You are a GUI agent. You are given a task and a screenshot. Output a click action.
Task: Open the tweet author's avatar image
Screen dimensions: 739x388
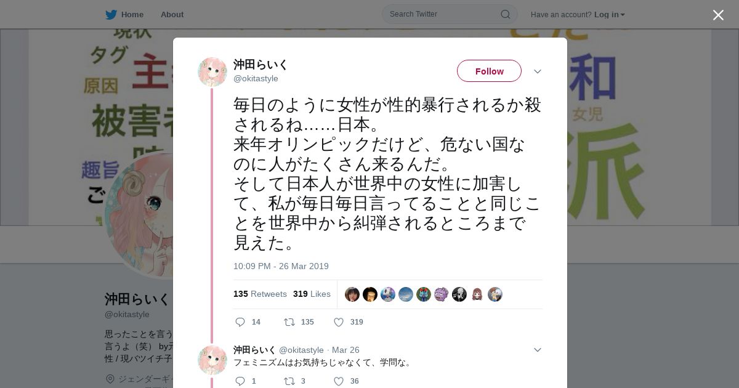(212, 72)
